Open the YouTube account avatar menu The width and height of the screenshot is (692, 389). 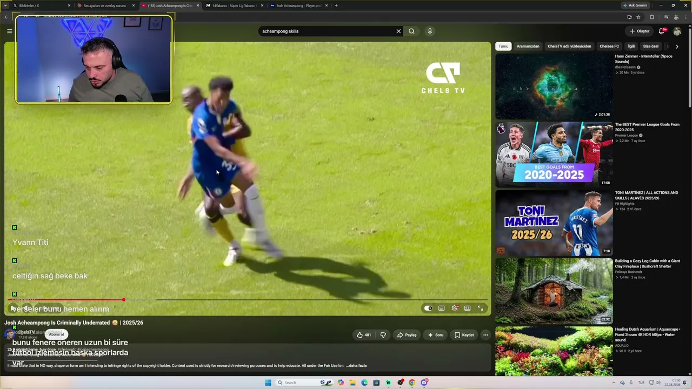pos(677,31)
